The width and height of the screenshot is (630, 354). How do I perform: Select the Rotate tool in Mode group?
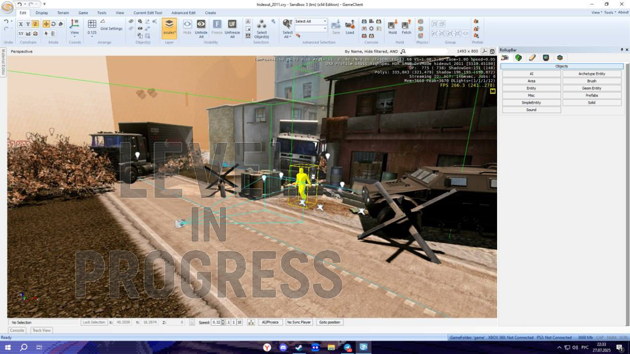pyautogui.click(x=54, y=24)
